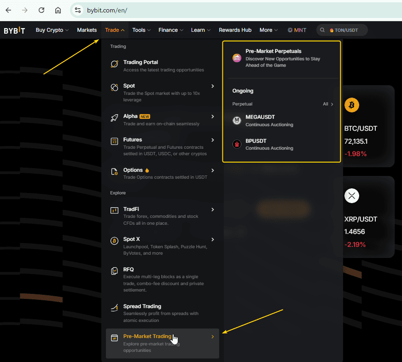Expand the TradFi submenu chevron
The height and width of the screenshot is (362, 402).
coord(213,210)
